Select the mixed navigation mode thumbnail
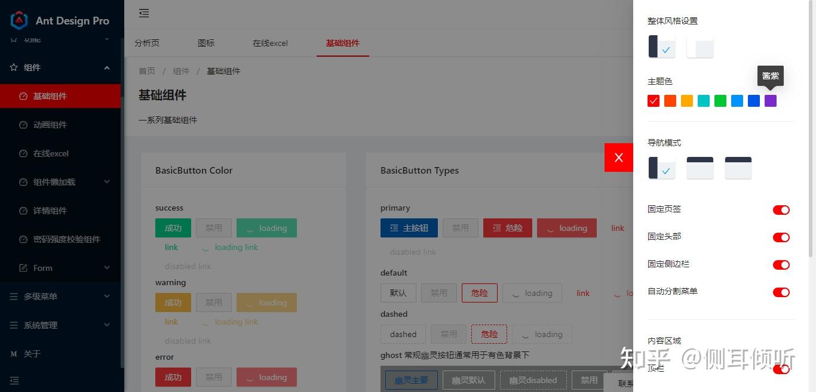The height and width of the screenshot is (392, 816). [x=738, y=168]
